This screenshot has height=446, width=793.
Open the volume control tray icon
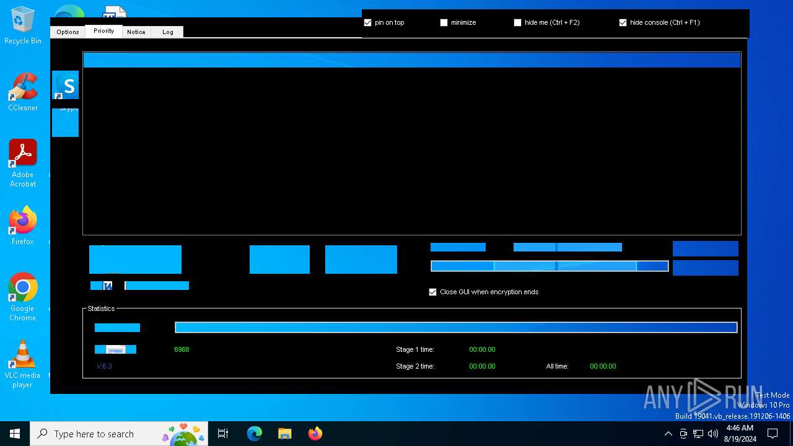click(x=713, y=434)
